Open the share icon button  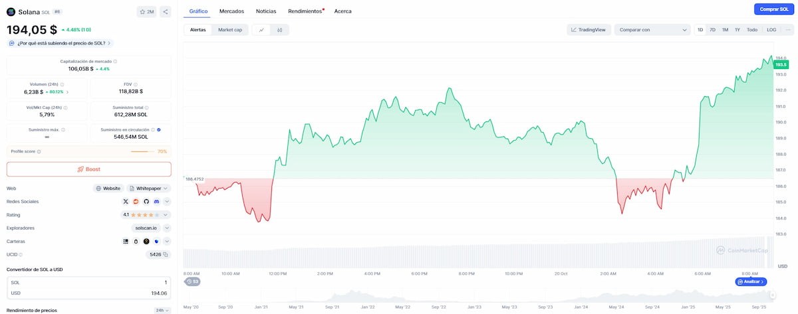(165, 11)
